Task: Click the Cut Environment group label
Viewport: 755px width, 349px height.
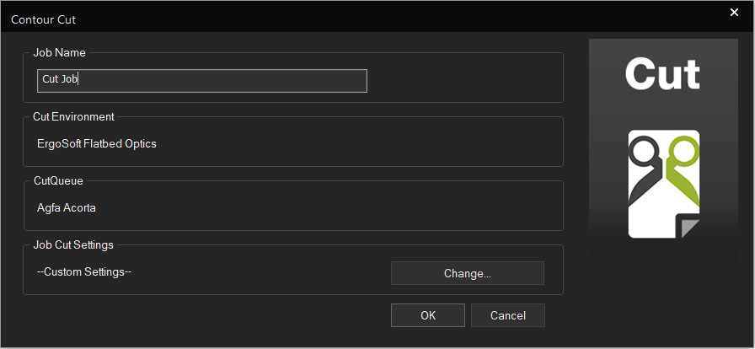Action: point(73,116)
